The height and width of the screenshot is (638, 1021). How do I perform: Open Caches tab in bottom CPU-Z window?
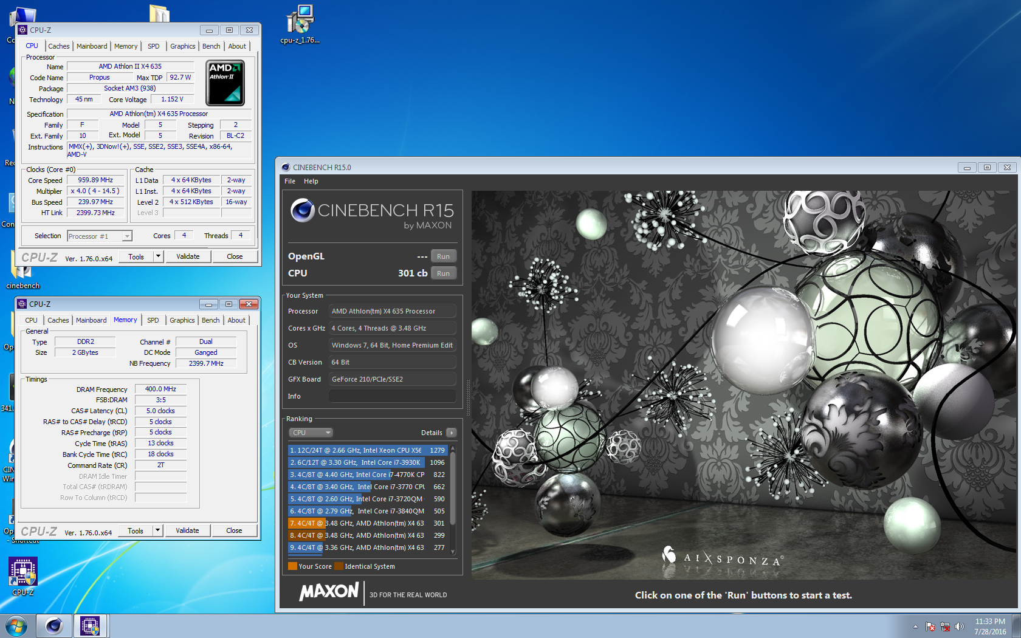pos(58,320)
